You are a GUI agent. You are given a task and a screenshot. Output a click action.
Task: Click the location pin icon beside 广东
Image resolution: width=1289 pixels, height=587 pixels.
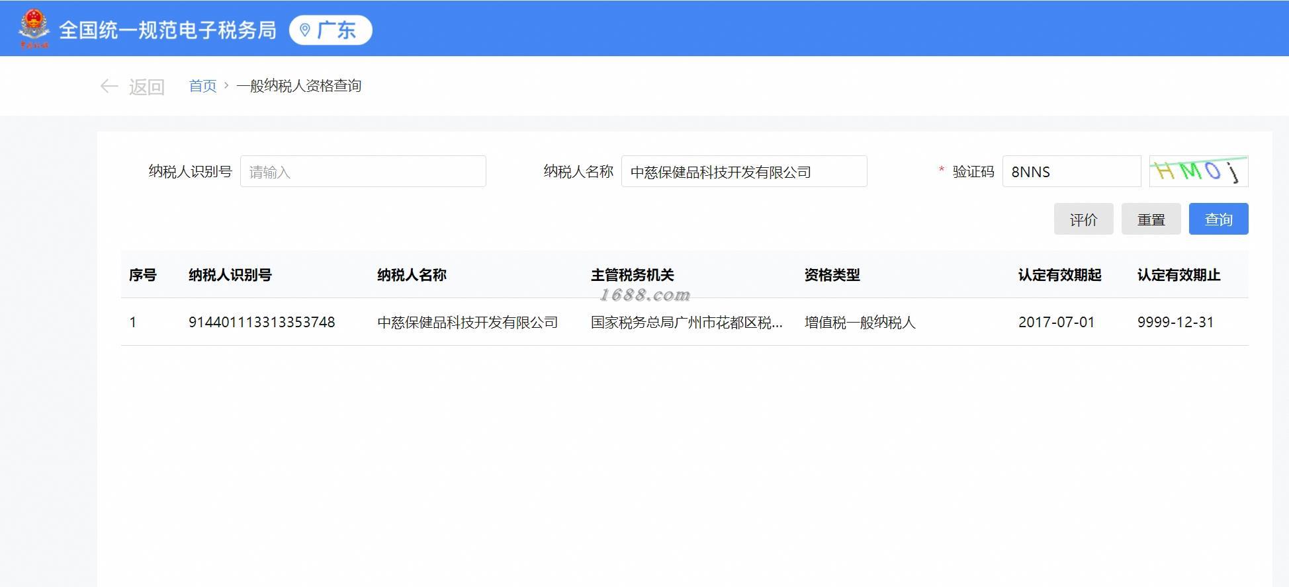point(305,30)
